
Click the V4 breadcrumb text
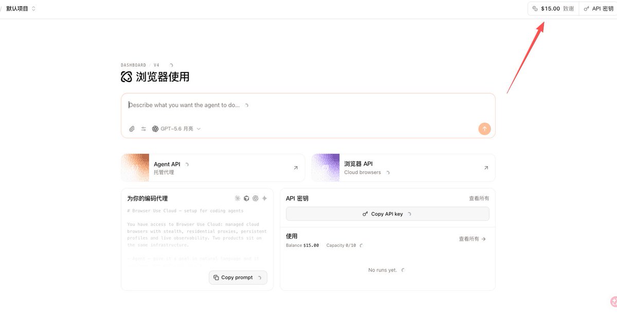tap(156, 65)
